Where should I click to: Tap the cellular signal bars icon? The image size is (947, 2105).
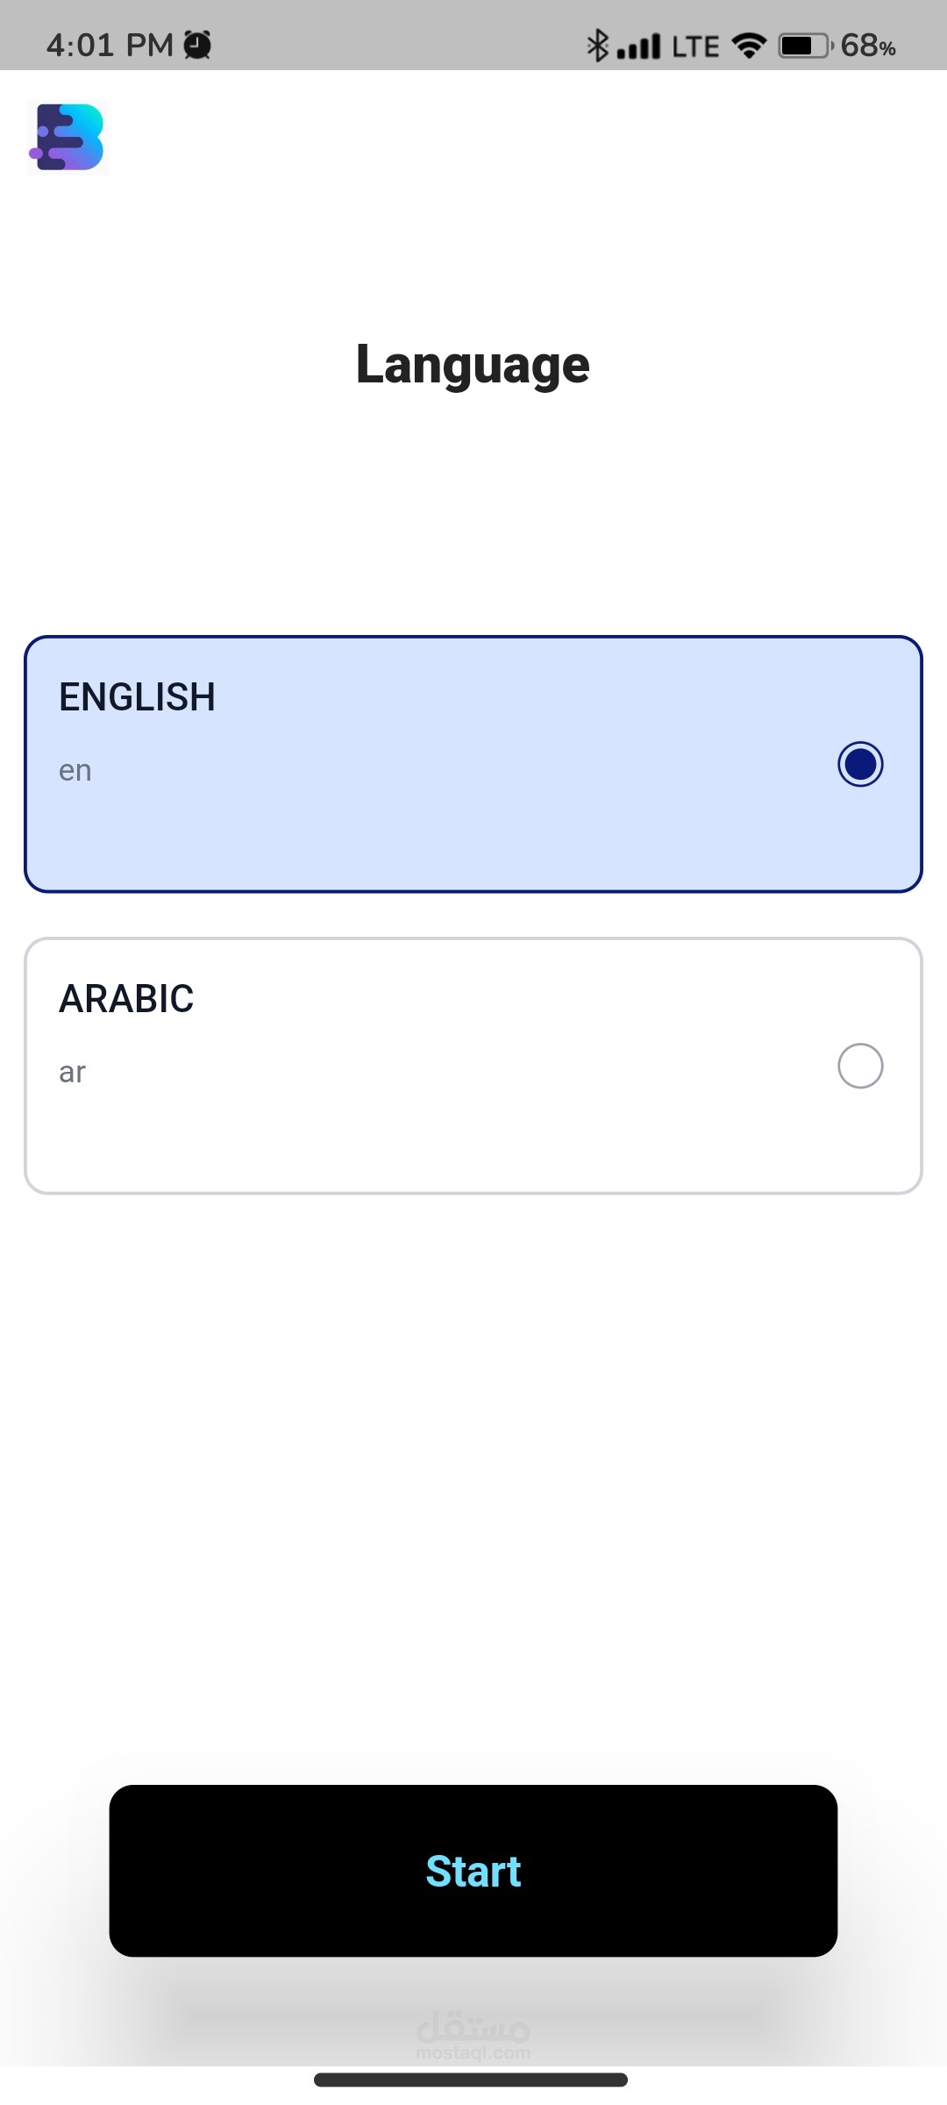point(638,46)
